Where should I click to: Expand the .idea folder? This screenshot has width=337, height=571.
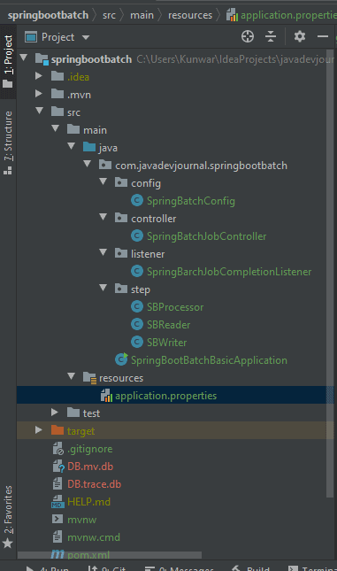click(39, 76)
